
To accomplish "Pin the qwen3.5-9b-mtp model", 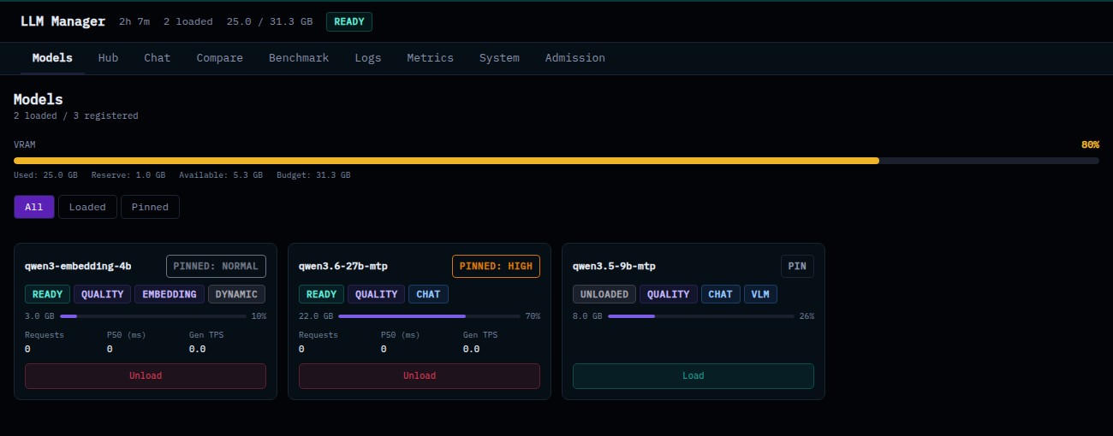I will (x=797, y=266).
